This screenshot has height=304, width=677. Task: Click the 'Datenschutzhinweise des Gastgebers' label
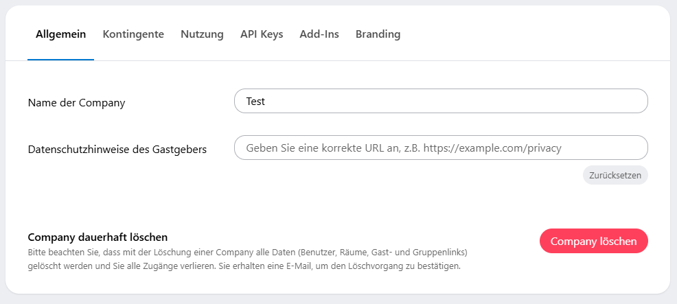click(117, 149)
